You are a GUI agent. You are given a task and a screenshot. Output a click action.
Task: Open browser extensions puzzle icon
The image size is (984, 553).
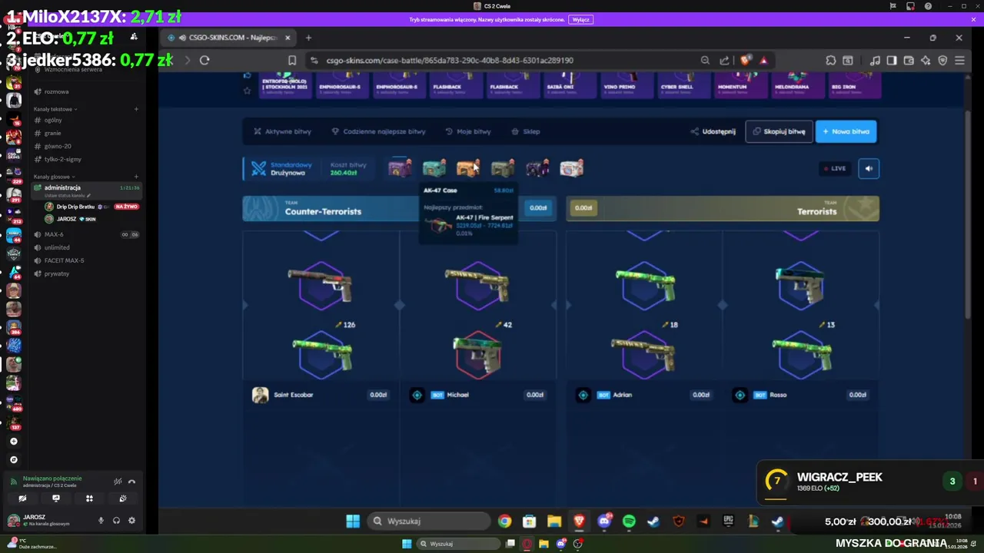831,60
